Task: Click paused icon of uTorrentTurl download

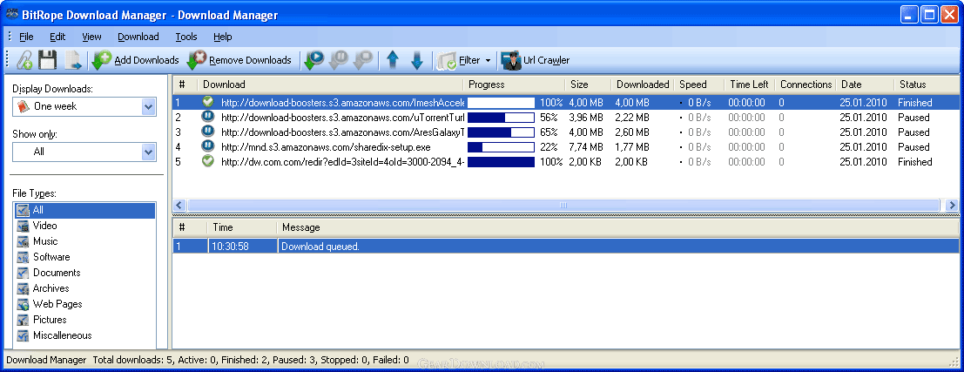Action: (208, 116)
